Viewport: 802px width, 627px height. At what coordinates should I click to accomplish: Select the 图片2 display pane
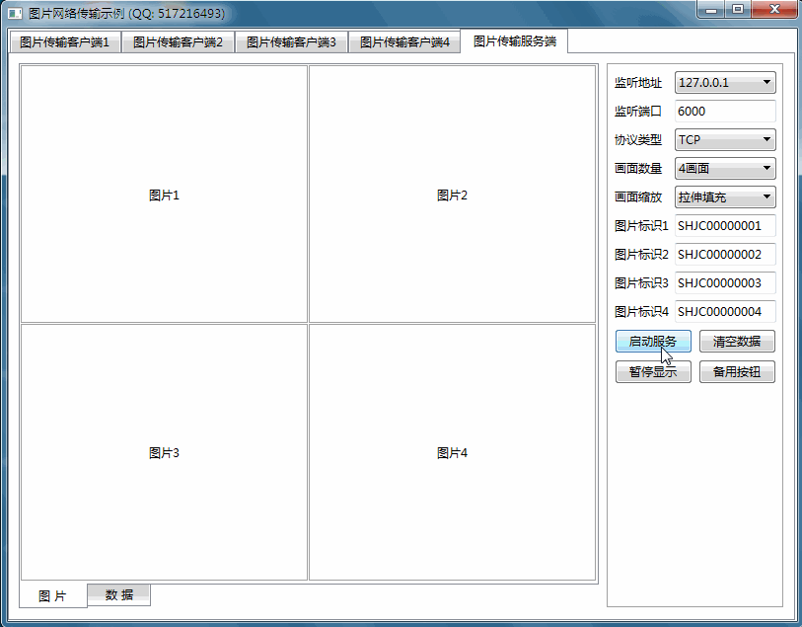coord(452,194)
